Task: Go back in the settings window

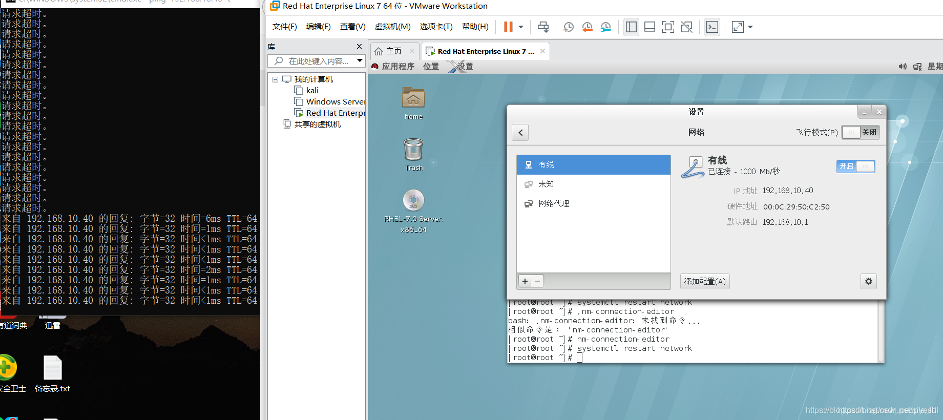Action: [520, 133]
